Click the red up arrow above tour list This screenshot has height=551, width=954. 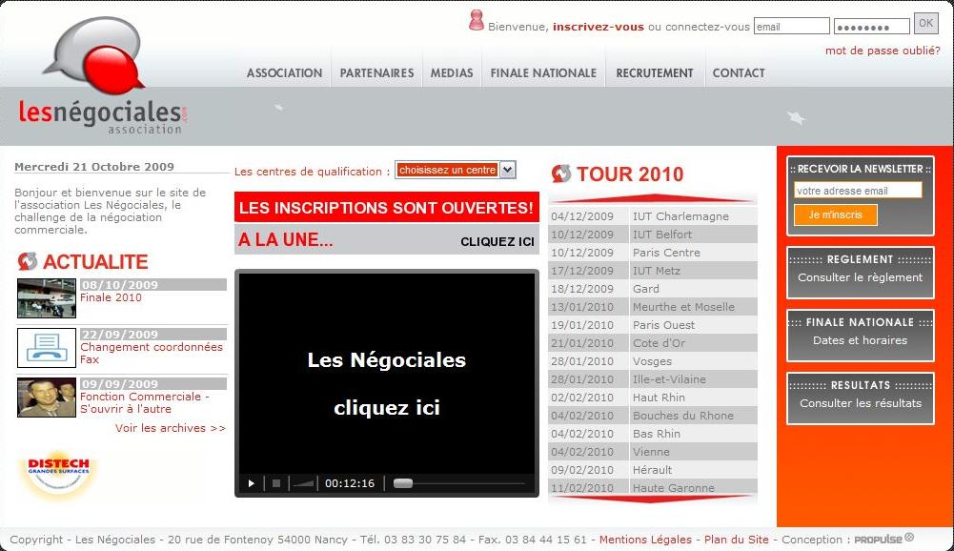point(652,198)
